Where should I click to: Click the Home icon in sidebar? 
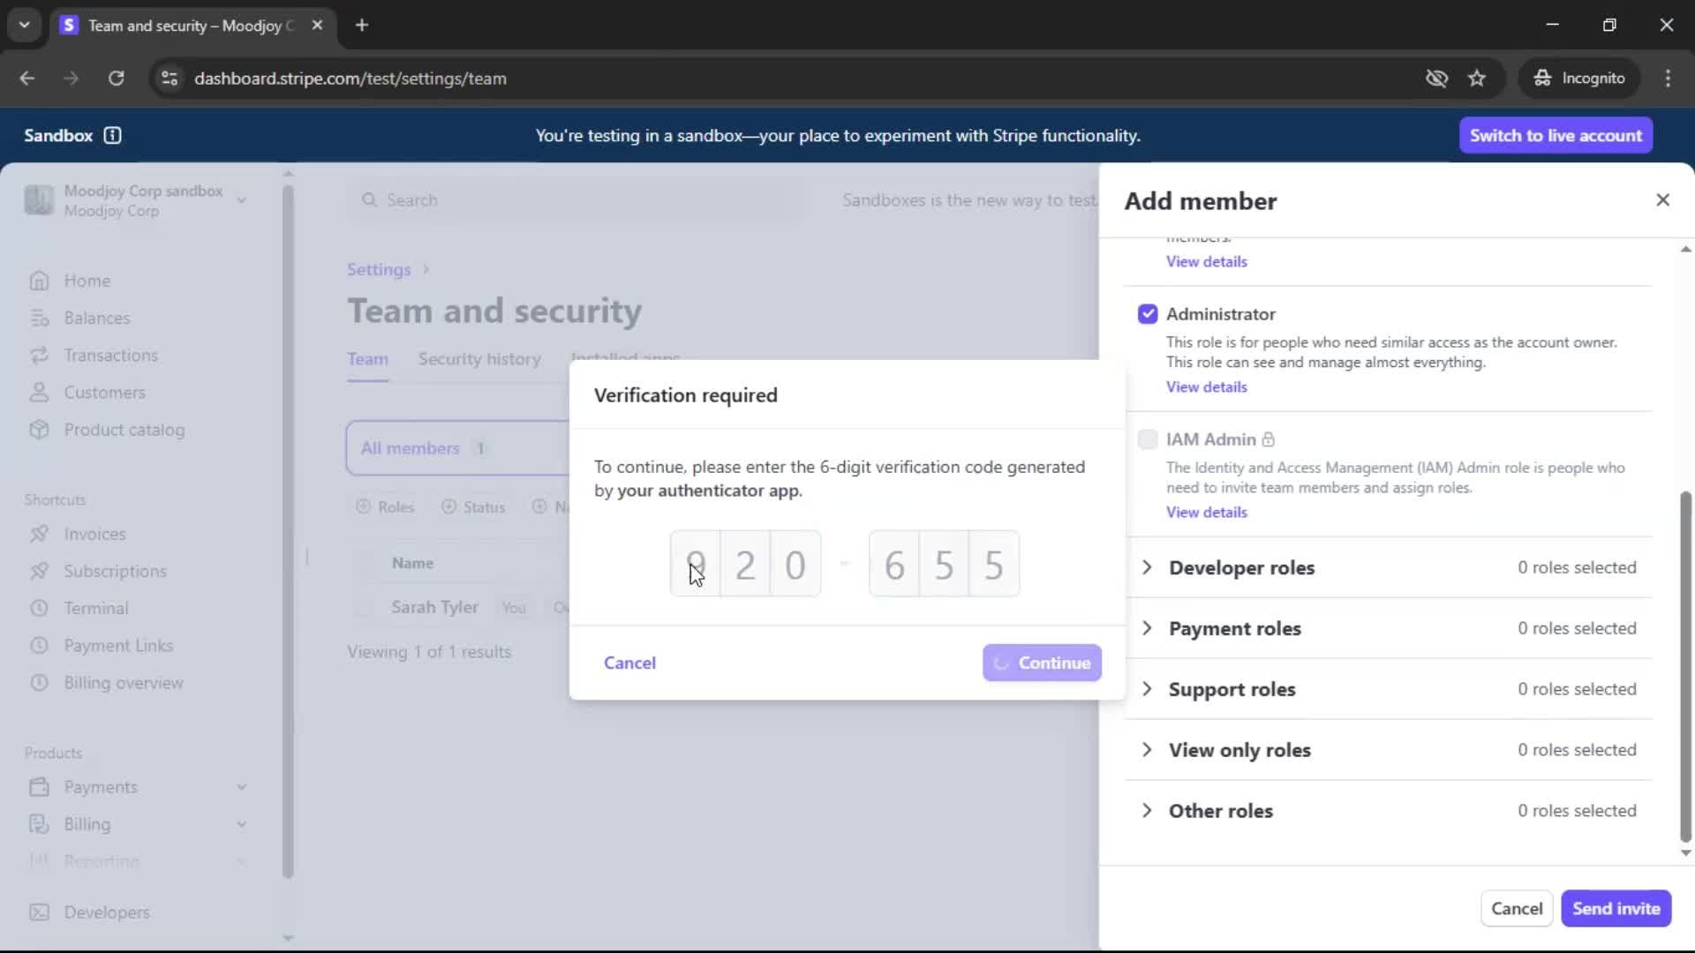pyautogui.click(x=39, y=281)
